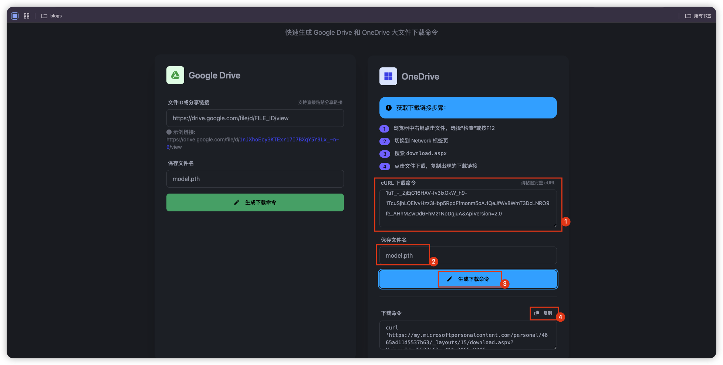This screenshot has height=365, width=723.
Task: Click the info icon in 获取下载链接步骤 banner
Action: (388, 108)
